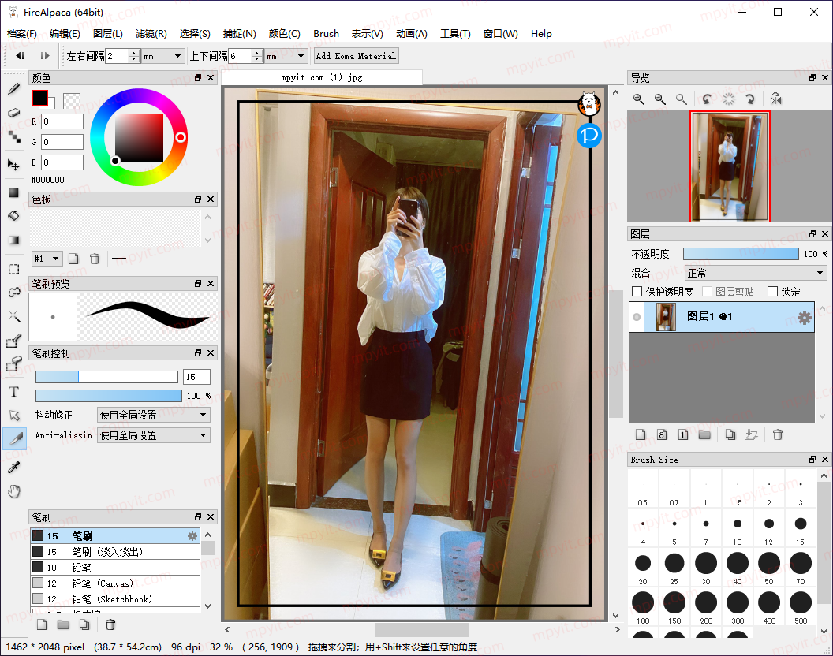
Task: Select brush 笔刷 (淡入淡出)
Action: pos(114,552)
